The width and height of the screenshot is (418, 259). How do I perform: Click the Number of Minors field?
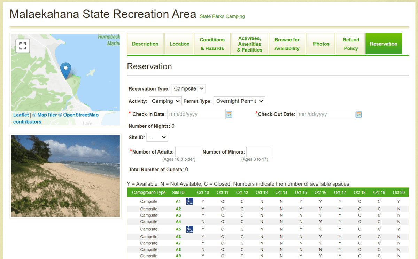pyautogui.click(x=259, y=152)
